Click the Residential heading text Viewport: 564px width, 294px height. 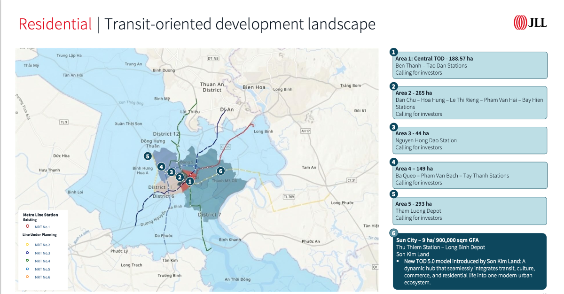pos(55,24)
